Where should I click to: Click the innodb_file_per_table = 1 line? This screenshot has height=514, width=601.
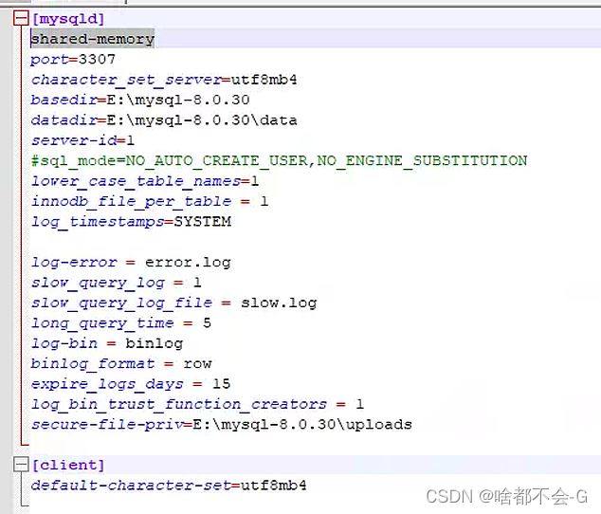click(150, 201)
